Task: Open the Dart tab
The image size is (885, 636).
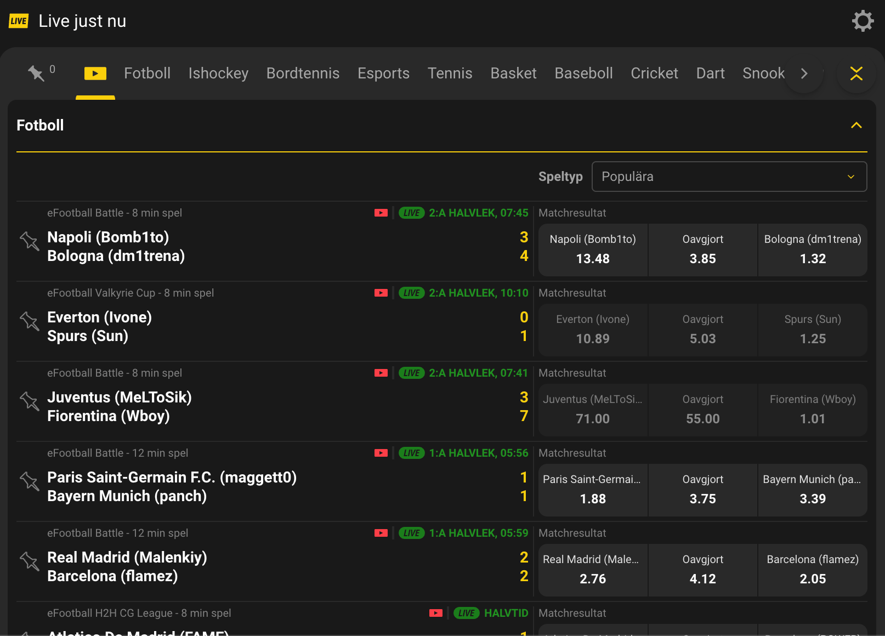Action: [x=710, y=73]
